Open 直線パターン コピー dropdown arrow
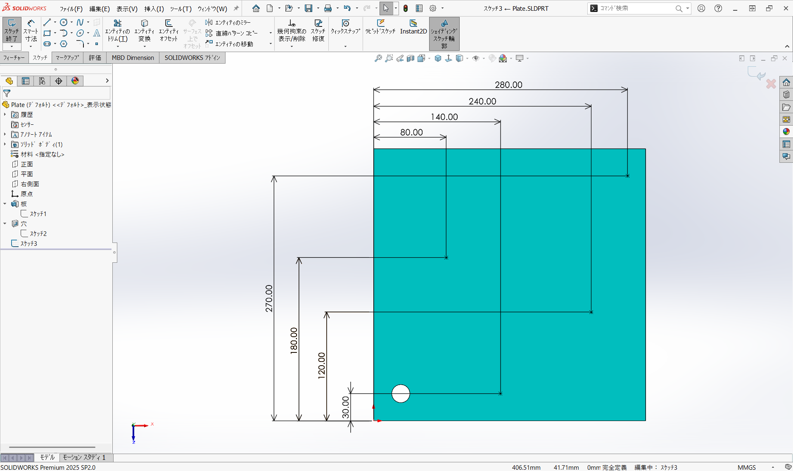 click(271, 33)
